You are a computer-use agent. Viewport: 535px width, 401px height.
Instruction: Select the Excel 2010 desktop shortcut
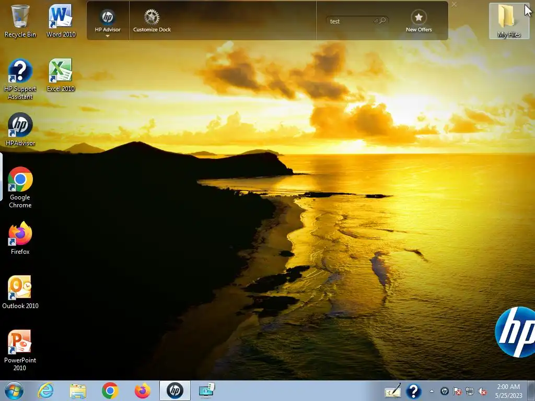point(61,75)
